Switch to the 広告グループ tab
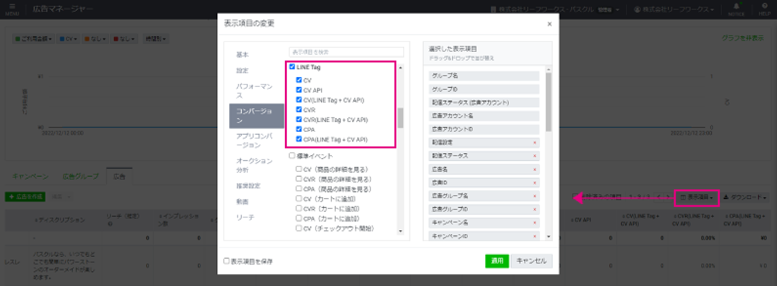The width and height of the screenshot is (777, 286). click(x=81, y=176)
